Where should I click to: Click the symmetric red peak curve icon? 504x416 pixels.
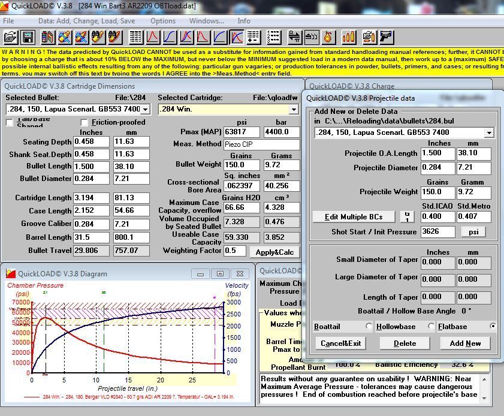point(153,37)
